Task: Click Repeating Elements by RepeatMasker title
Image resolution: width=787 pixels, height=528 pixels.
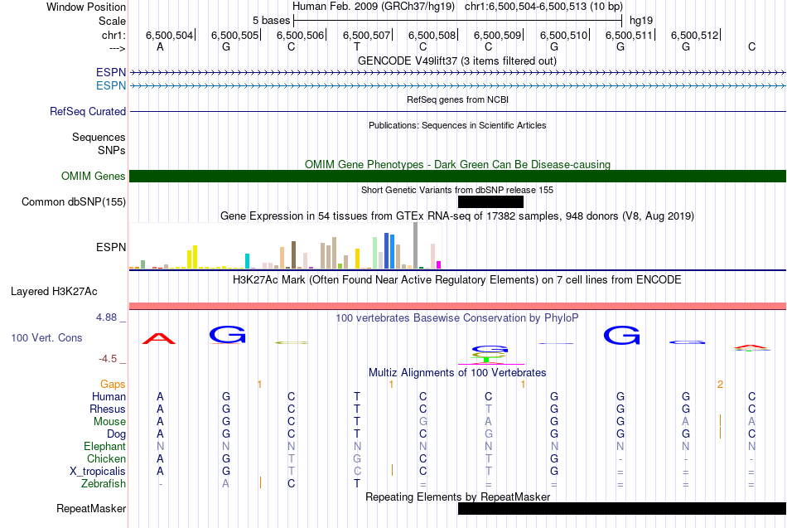Action: point(457,497)
